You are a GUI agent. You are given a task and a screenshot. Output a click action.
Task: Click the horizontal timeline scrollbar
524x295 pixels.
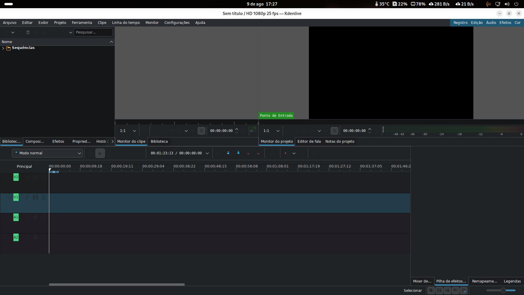[117, 285]
